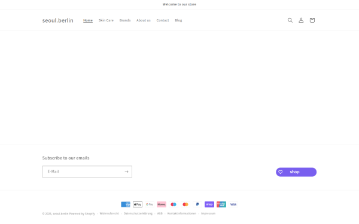This screenshot has height=224, width=359.
Task: Click the Maestro payment icon
Action: coord(174,204)
